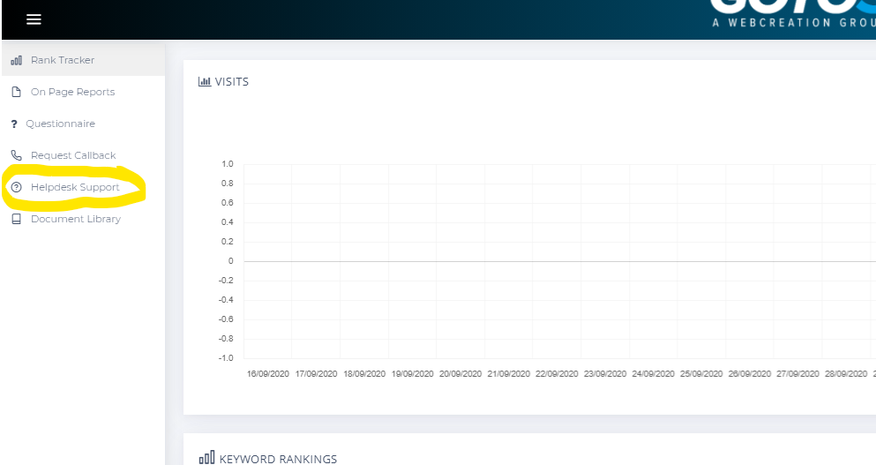This screenshot has width=876, height=465.
Task: Click the 22/09/2020 axis date
Action: [557, 374]
